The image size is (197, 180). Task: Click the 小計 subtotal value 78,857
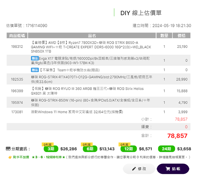[181, 119]
